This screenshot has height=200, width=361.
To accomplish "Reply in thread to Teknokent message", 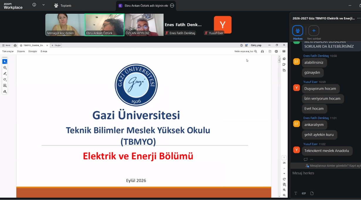I will coord(306,159).
